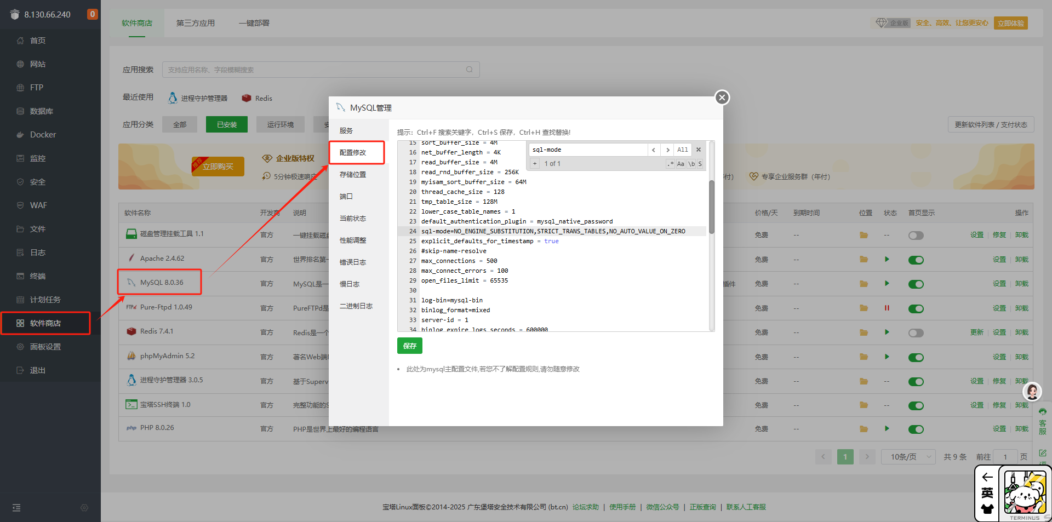Open the customer service avatar icon
This screenshot has width=1052, height=522.
click(x=1032, y=391)
